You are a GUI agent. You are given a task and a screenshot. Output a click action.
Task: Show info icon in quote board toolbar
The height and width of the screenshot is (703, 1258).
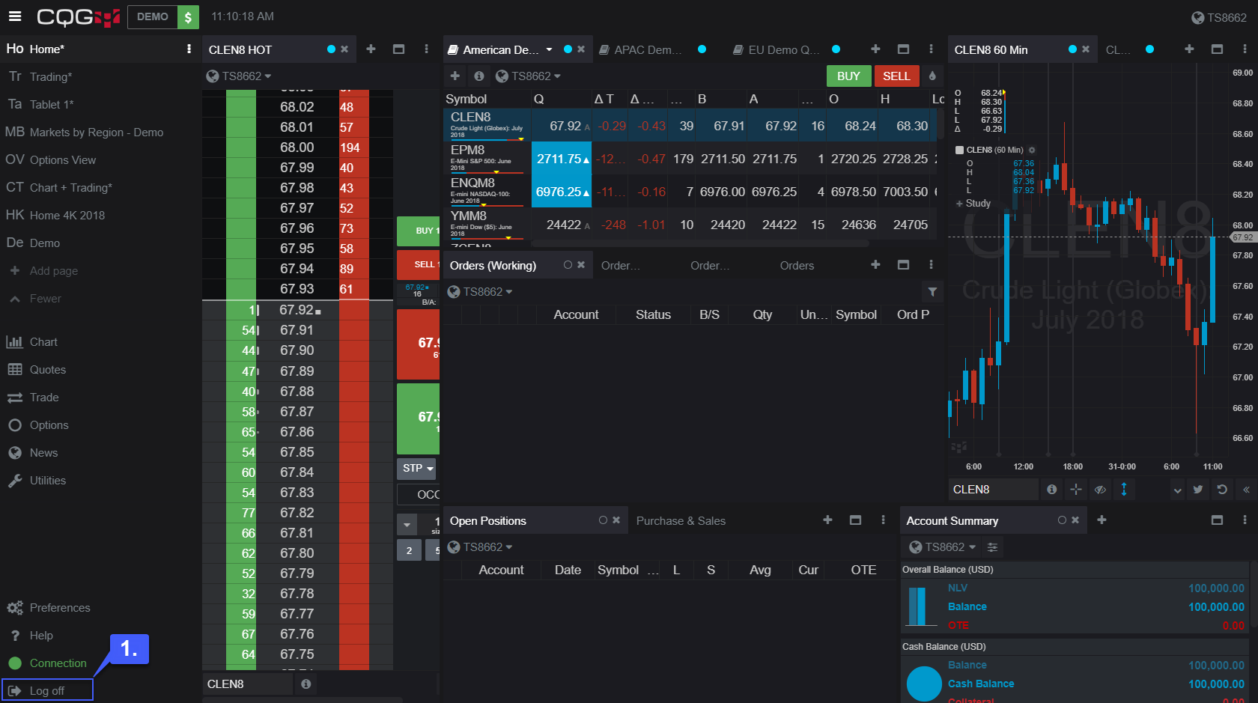(479, 76)
